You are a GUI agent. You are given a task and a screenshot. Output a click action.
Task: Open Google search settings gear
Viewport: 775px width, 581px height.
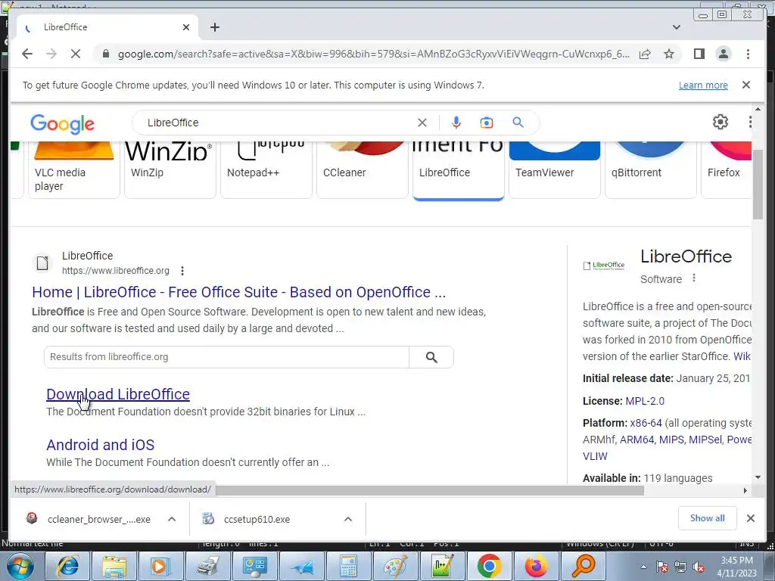(721, 122)
